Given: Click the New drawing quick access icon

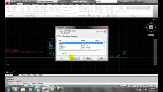Looking at the screenshot, I should (x=12, y=2).
